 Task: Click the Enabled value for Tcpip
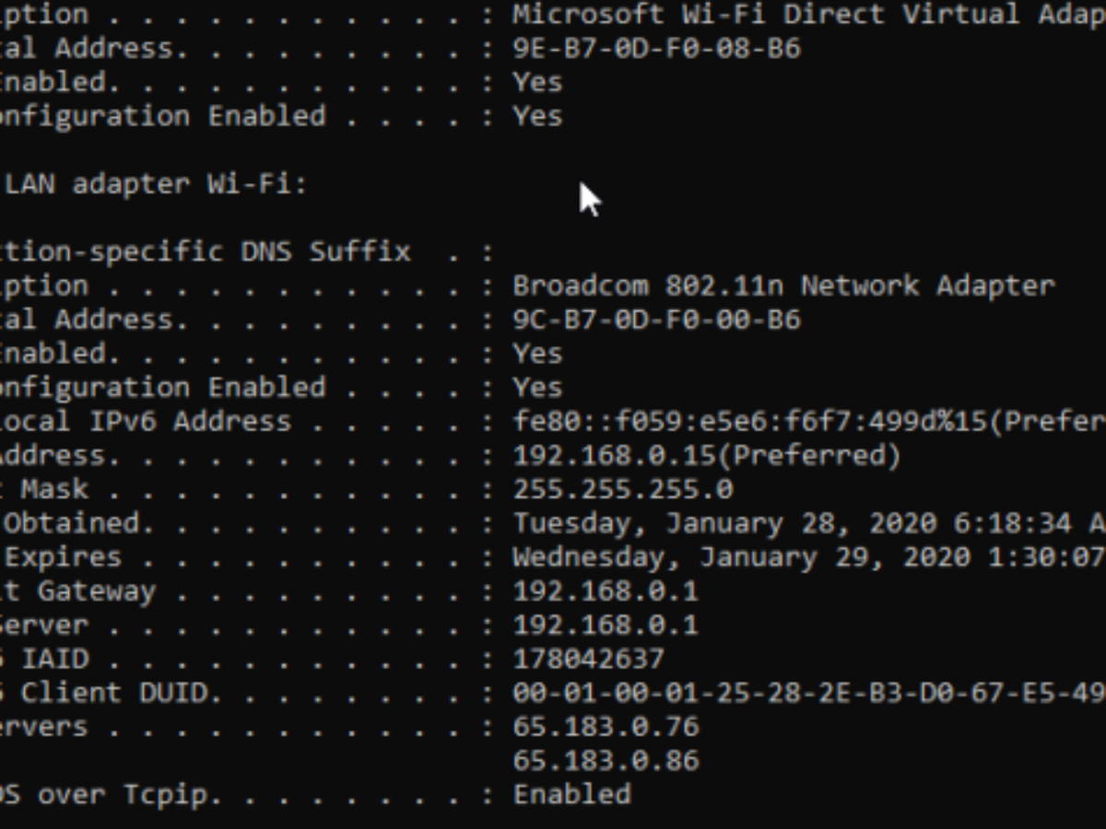pos(571,794)
